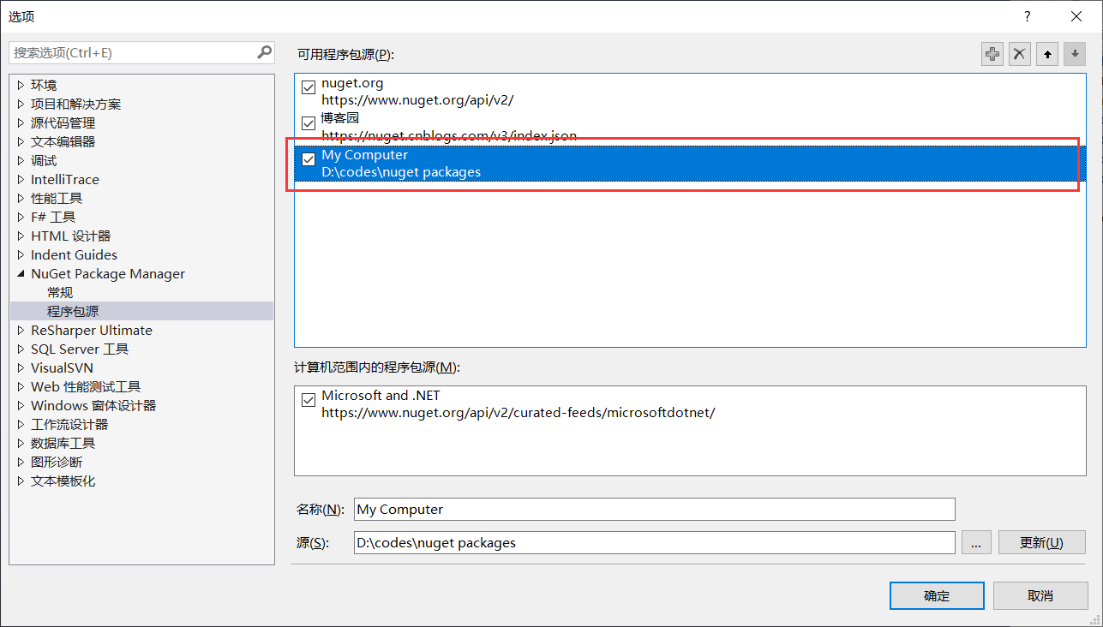Image resolution: width=1103 pixels, height=627 pixels.
Task: Select 程序包源 under NuGet Package Manager
Action: (x=73, y=312)
